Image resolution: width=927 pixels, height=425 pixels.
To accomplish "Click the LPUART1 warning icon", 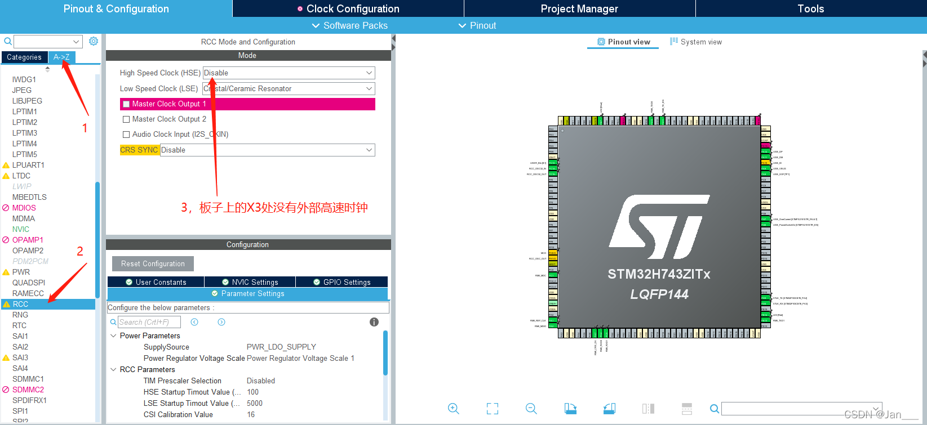I will tap(6, 165).
